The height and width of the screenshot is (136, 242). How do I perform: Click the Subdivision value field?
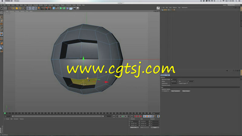[174, 83]
